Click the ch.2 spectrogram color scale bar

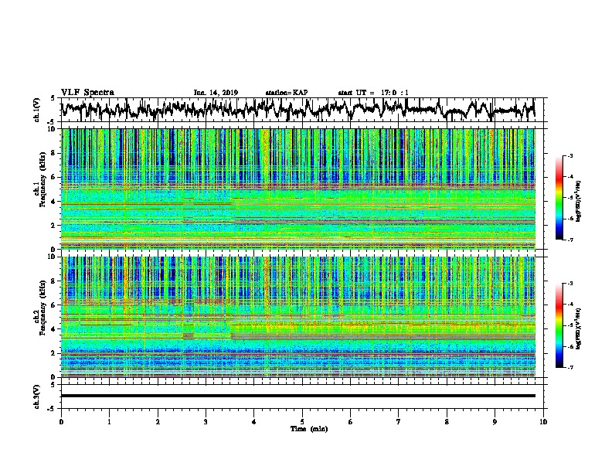pos(559,325)
